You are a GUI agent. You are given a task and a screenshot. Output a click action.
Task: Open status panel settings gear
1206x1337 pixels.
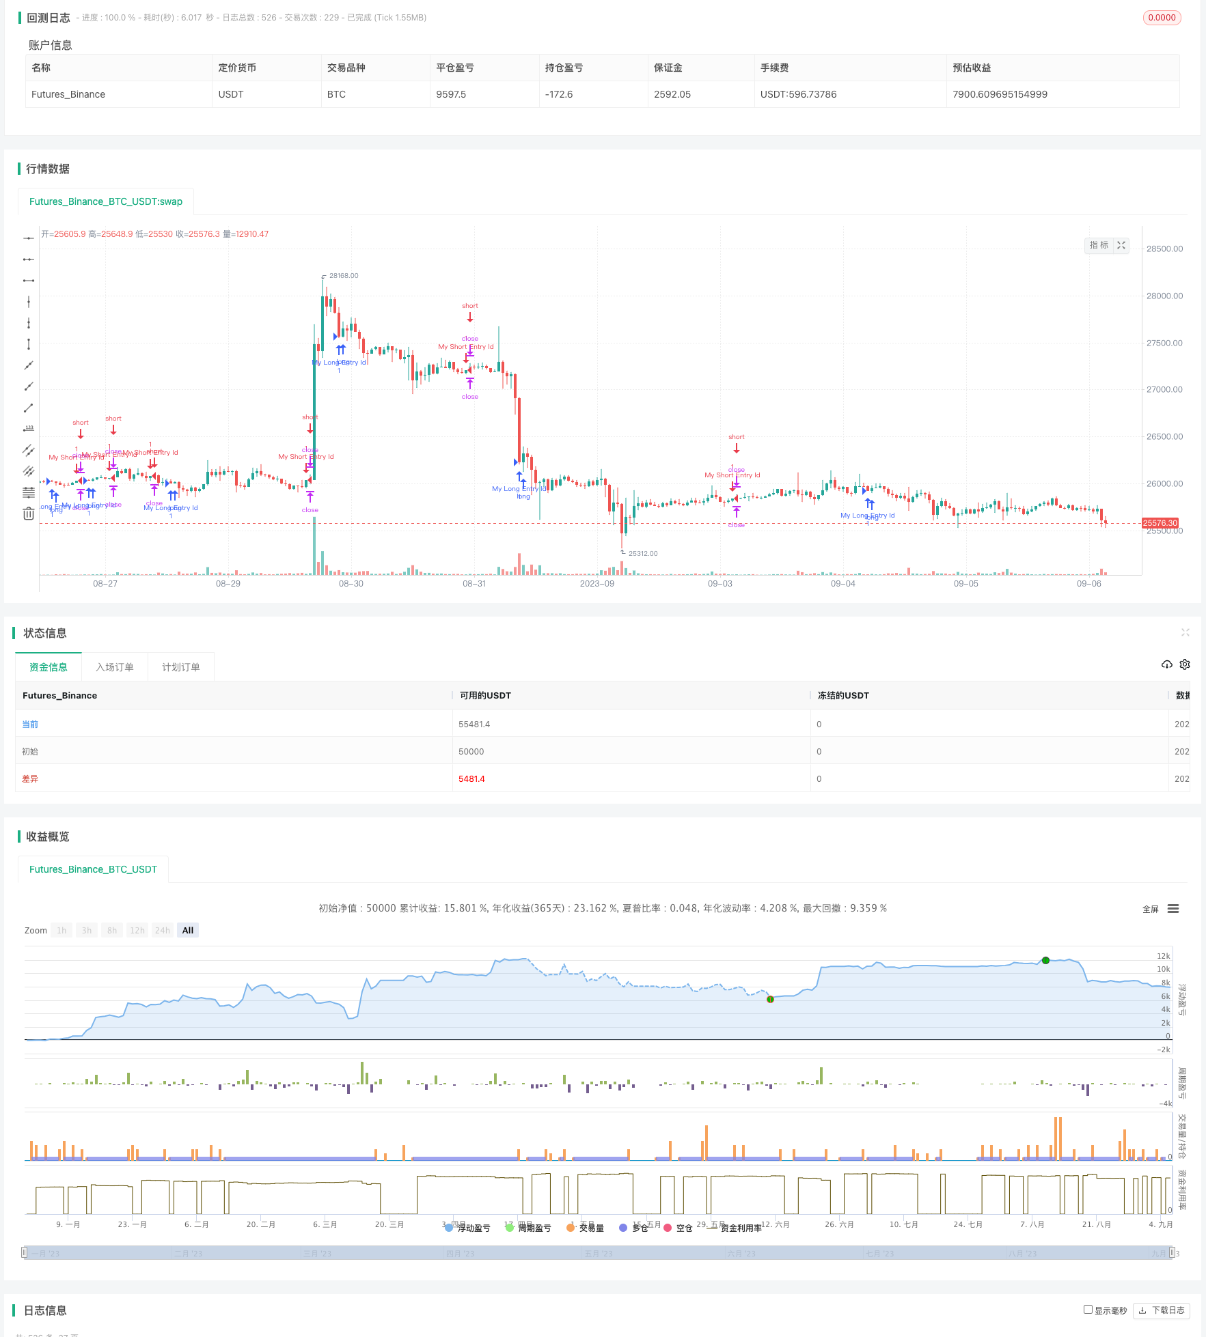click(1185, 664)
